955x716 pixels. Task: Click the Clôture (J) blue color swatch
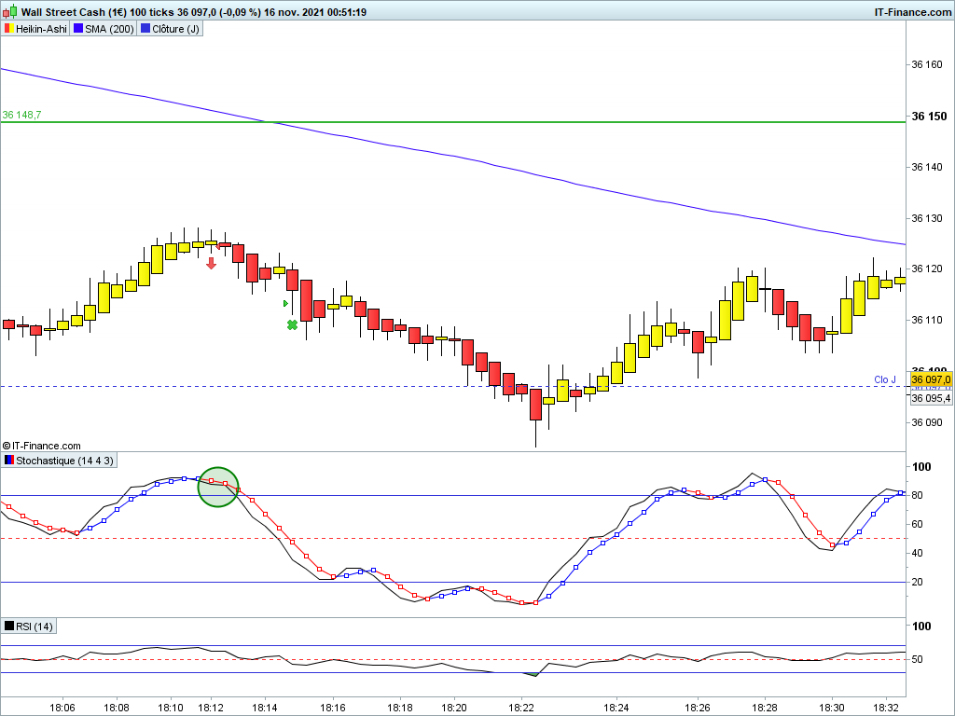pos(145,29)
